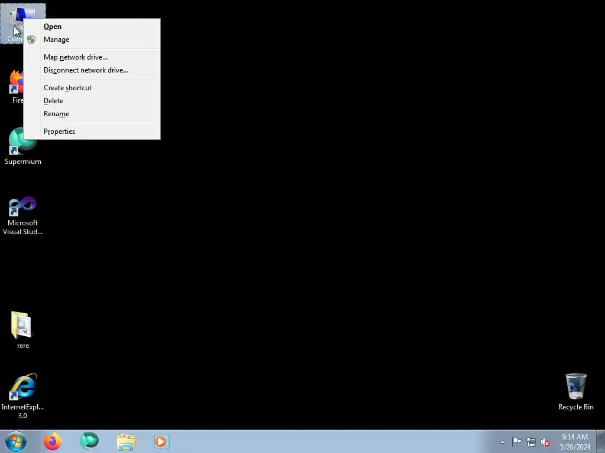Click the network tray icon
The width and height of the screenshot is (605, 453).
pyautogui.click(x=531, y=442)
